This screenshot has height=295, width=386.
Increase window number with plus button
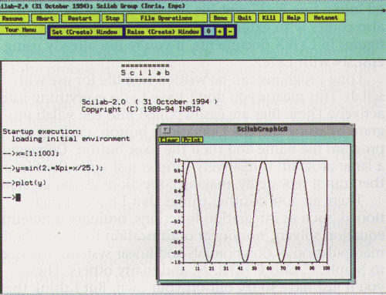(219, 32)
